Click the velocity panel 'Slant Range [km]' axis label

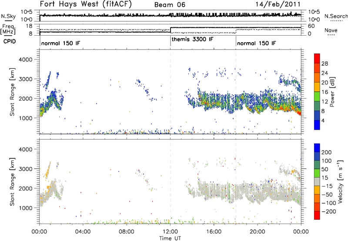pyautogui.click(x=12, y=182)
